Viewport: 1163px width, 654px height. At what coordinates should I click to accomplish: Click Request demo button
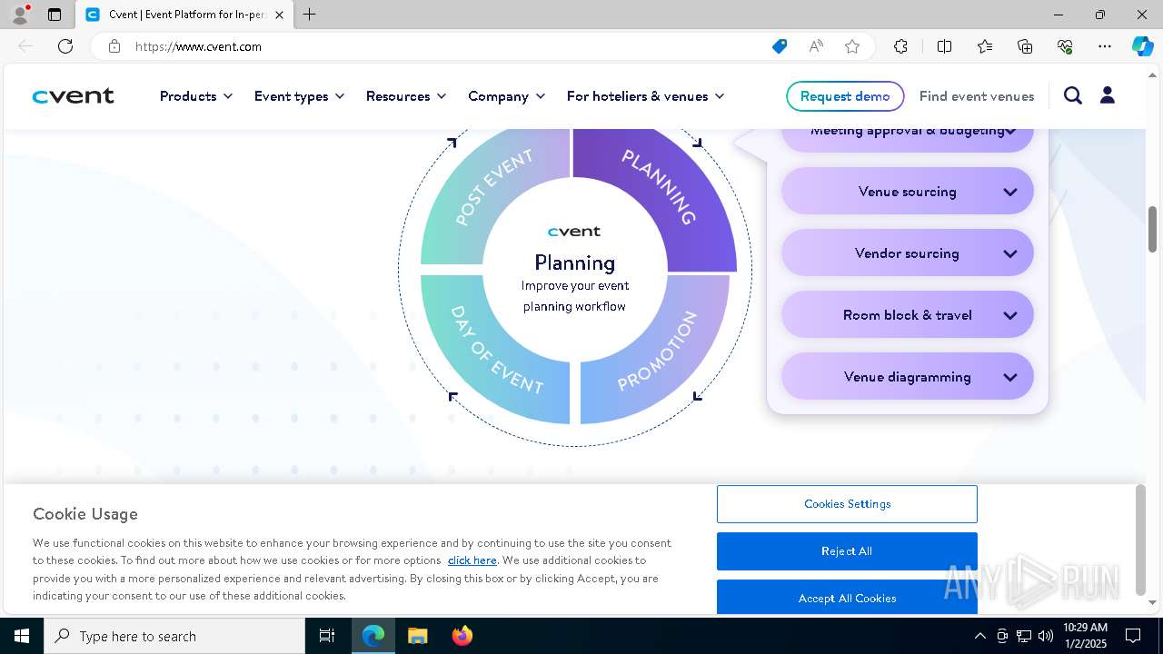[845, 96]
